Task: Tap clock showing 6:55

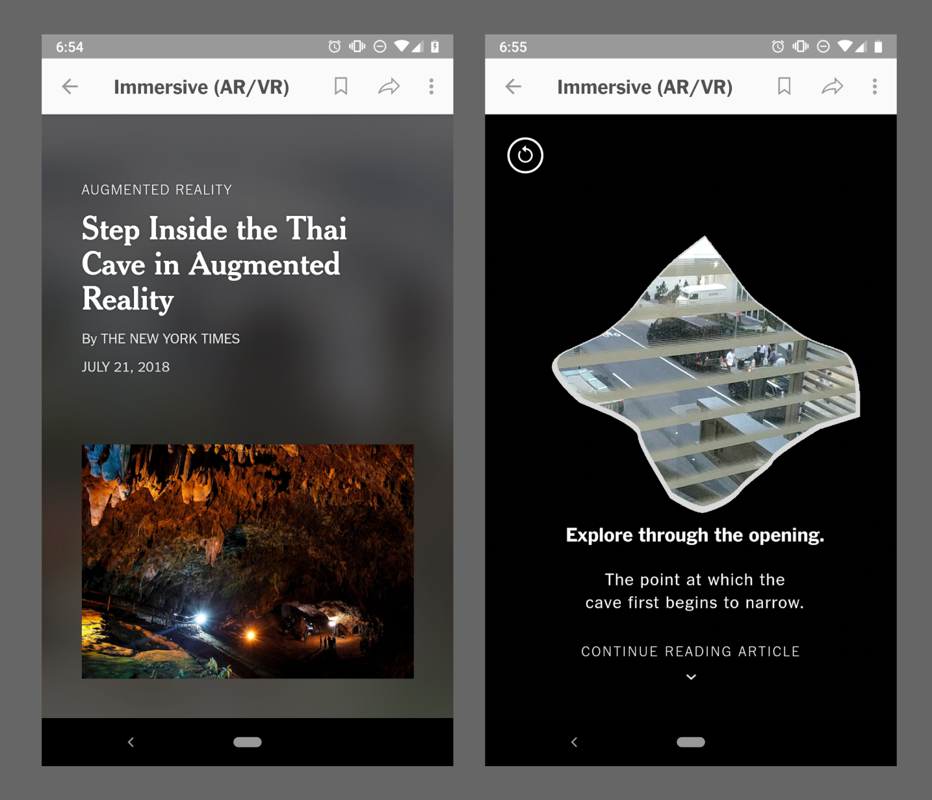Action: 513,47
